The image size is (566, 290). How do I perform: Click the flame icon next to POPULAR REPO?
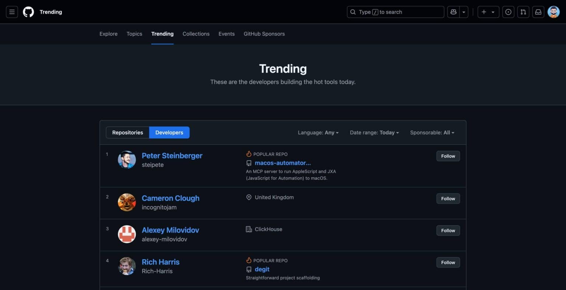[x=249, y=154]
